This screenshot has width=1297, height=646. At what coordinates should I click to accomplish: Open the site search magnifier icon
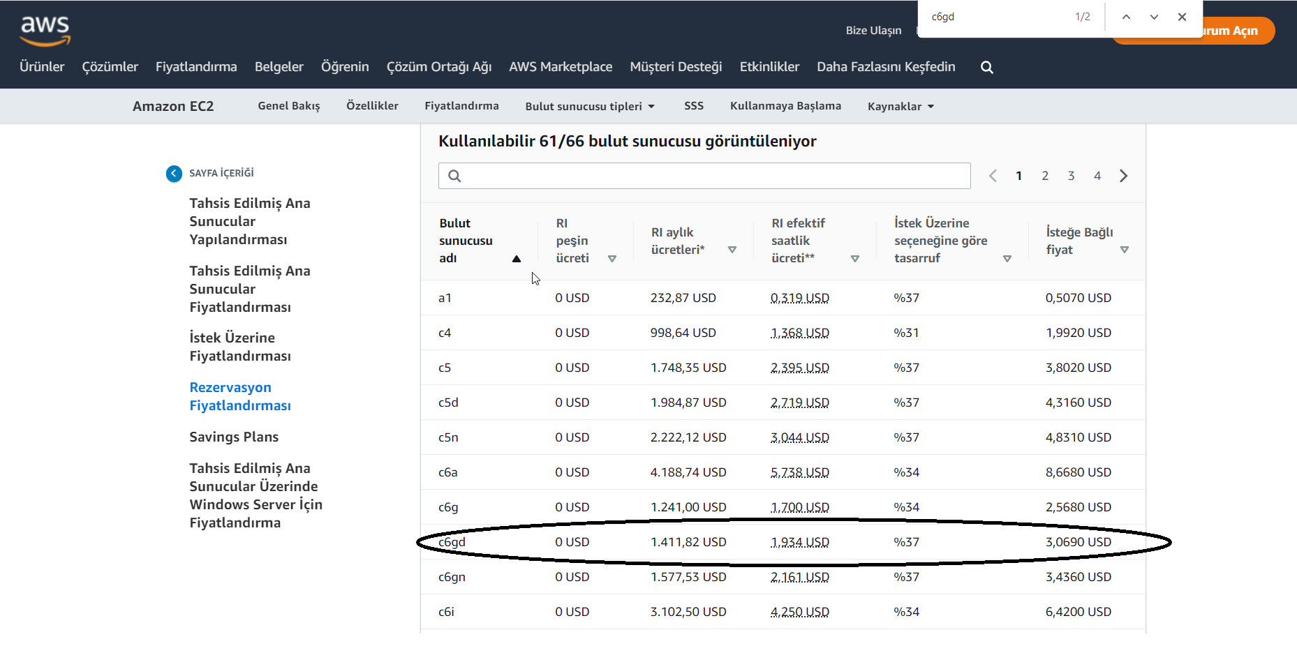coord(987,67)
